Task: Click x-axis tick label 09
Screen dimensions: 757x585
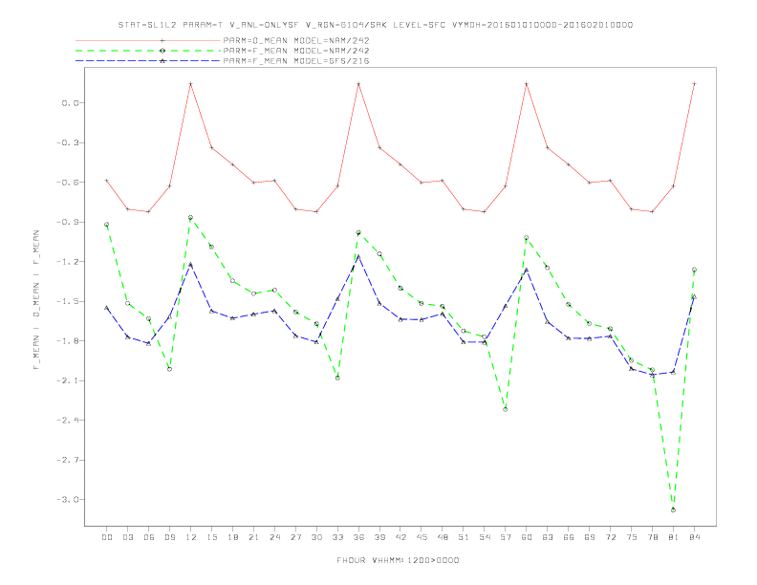Action: pyautogui.click(x=169, y=537)
